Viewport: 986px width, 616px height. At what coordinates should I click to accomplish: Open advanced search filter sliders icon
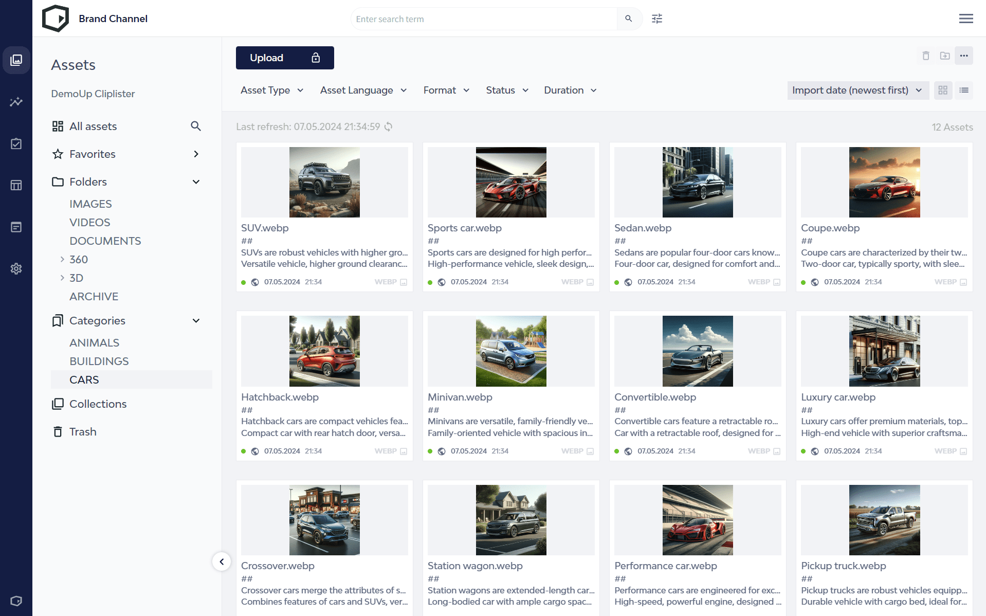pyautogui.click(x=657, y=19)
